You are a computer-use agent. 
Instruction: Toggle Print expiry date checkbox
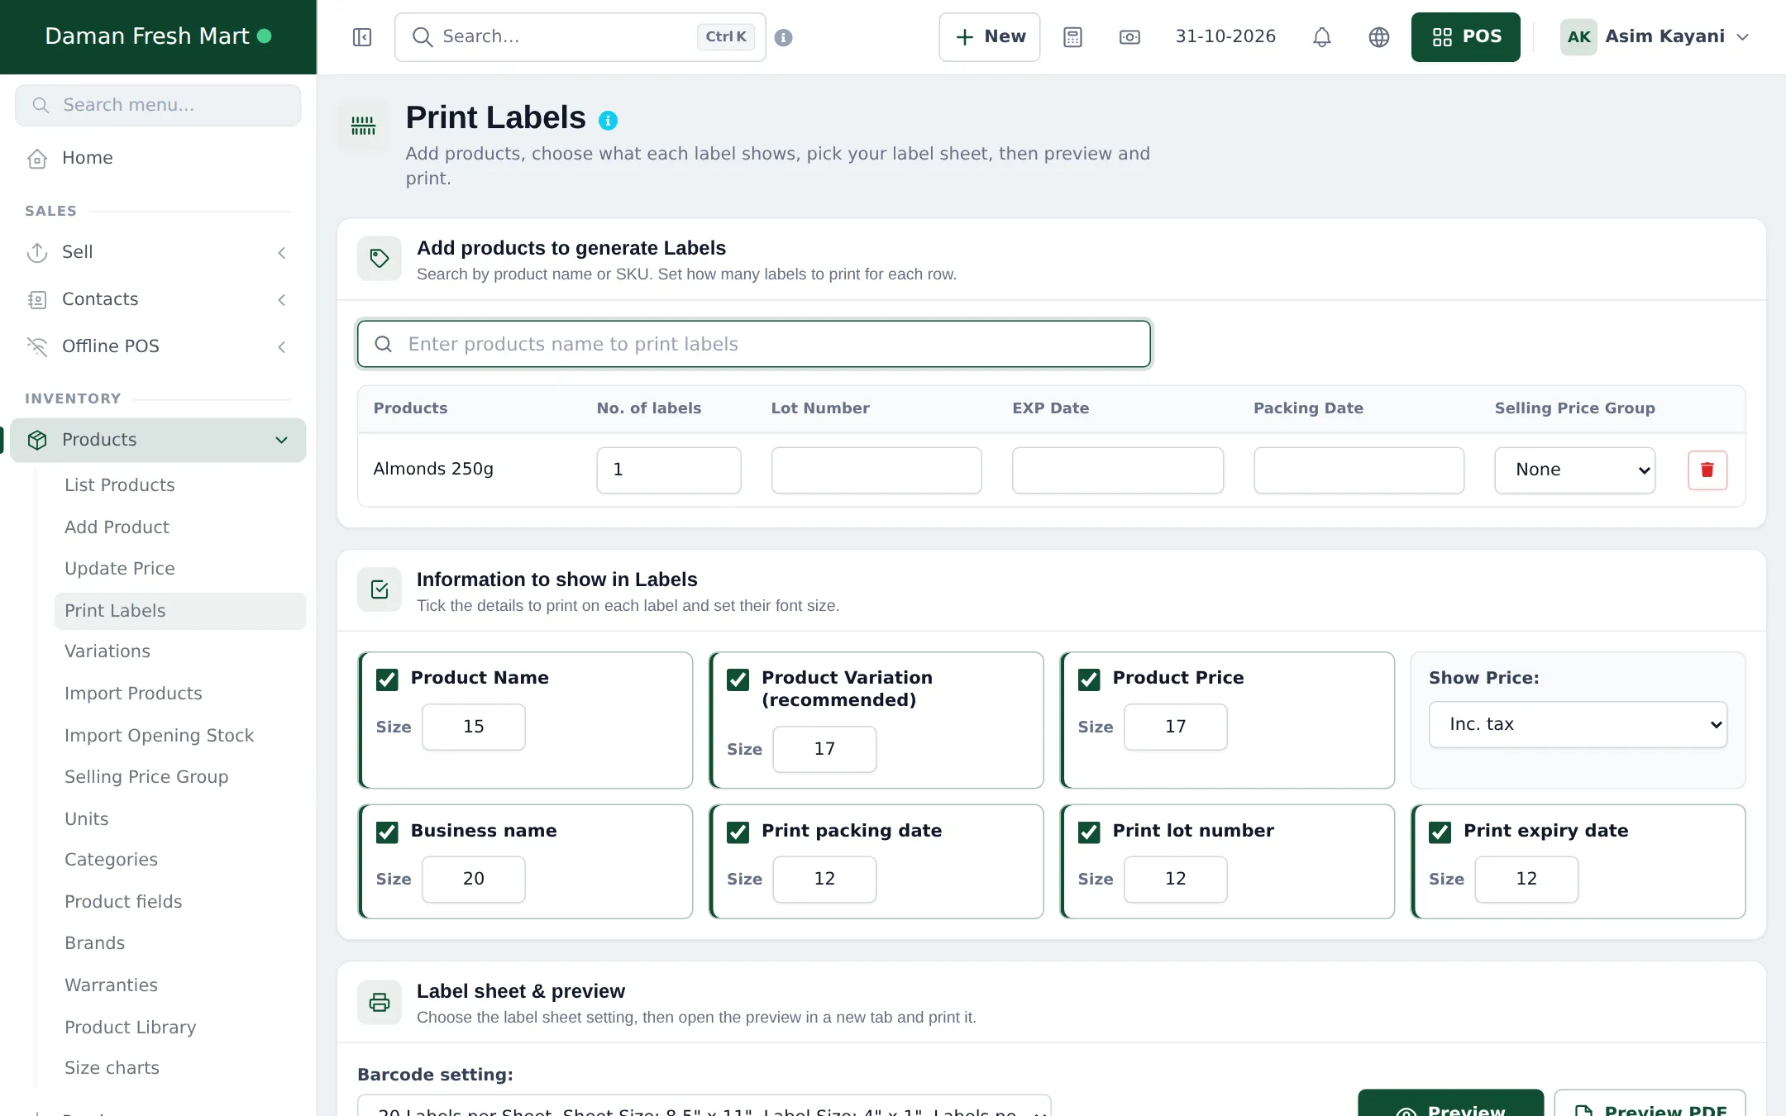[1440, 832]
